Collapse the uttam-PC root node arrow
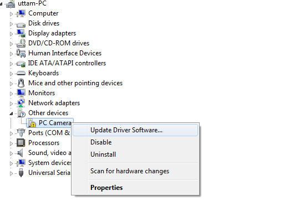Screen dimensions: 305x222 click(x=1, y=4)
